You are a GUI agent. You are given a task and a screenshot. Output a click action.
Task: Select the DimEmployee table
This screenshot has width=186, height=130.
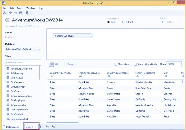pyautogui.click(x=18, y=100)
